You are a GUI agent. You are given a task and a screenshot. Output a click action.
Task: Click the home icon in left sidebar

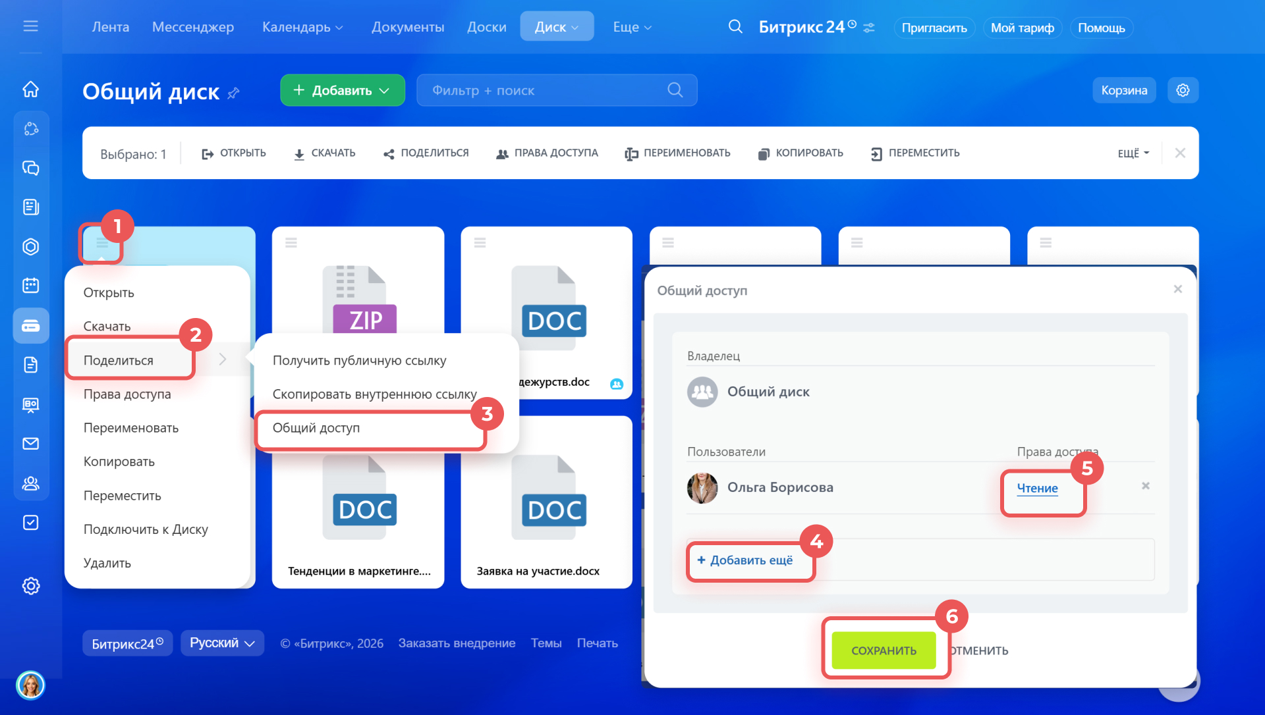pos(31,89)
